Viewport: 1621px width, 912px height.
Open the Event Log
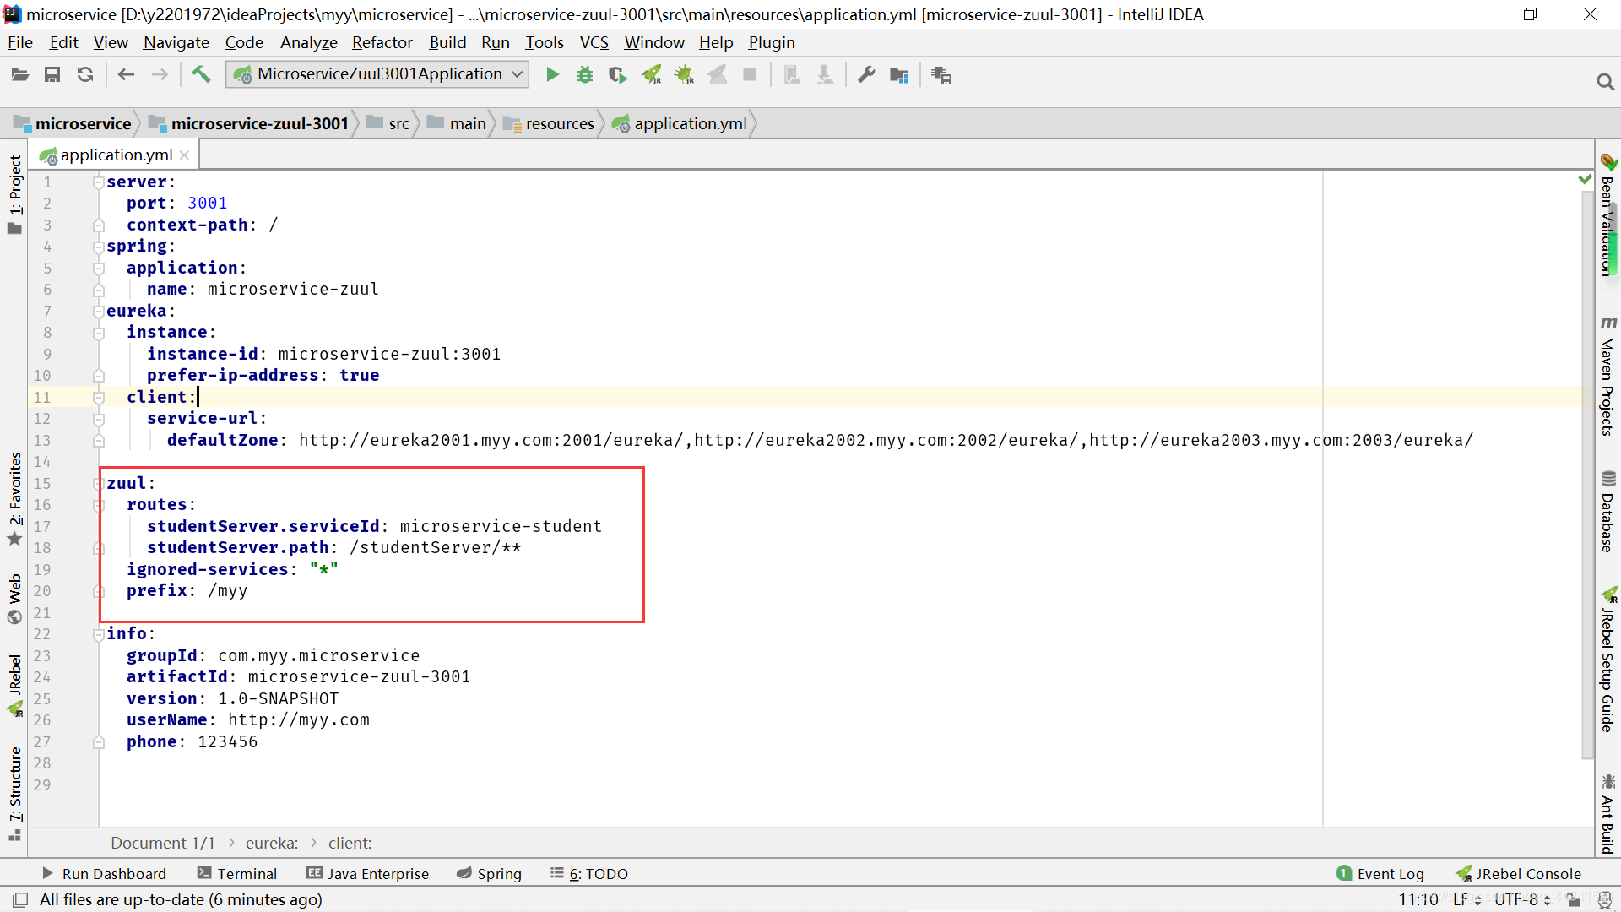tap(1380, 873)
